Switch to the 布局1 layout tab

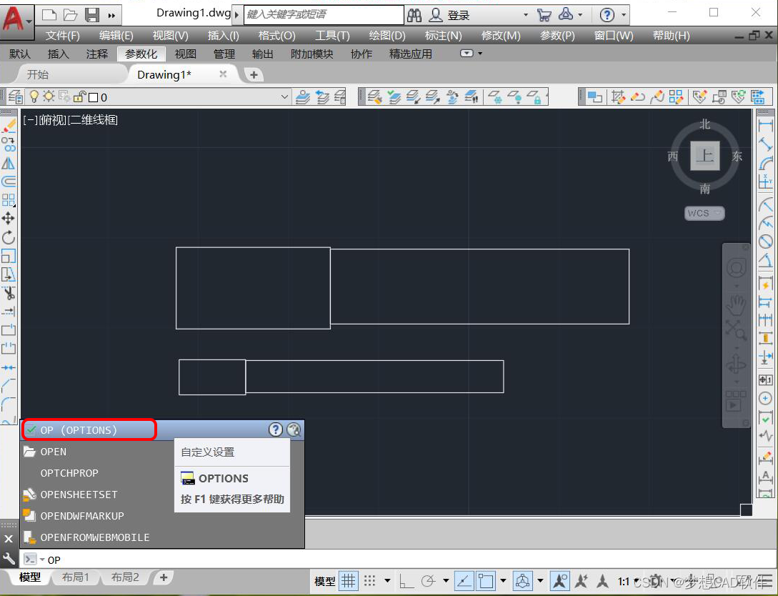tap(76, 577)
